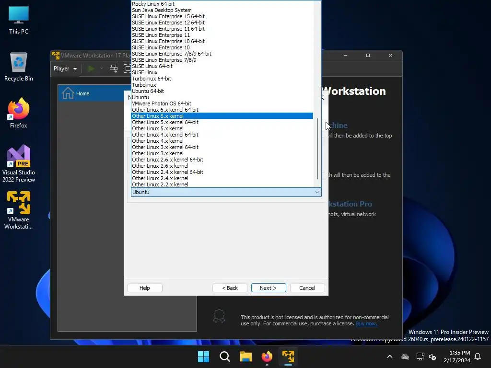The image size is (491, 368).
Task: Switch to Firefox in the taskbar
Action: click(x=267, y=356)
